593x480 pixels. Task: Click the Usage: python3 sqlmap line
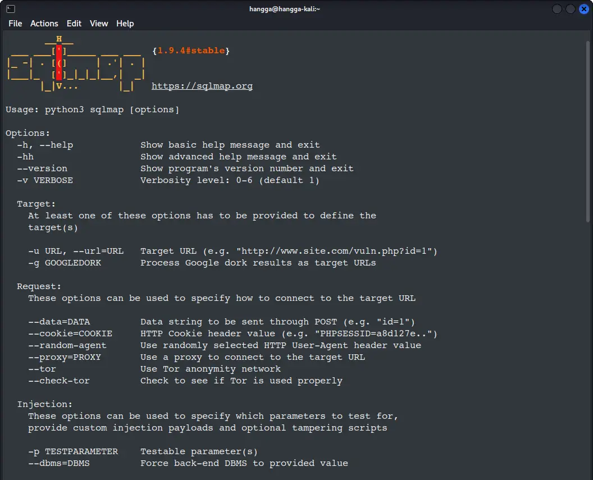click(93, 109)
